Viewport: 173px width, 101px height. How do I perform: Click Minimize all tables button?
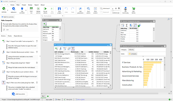[105, 8]
